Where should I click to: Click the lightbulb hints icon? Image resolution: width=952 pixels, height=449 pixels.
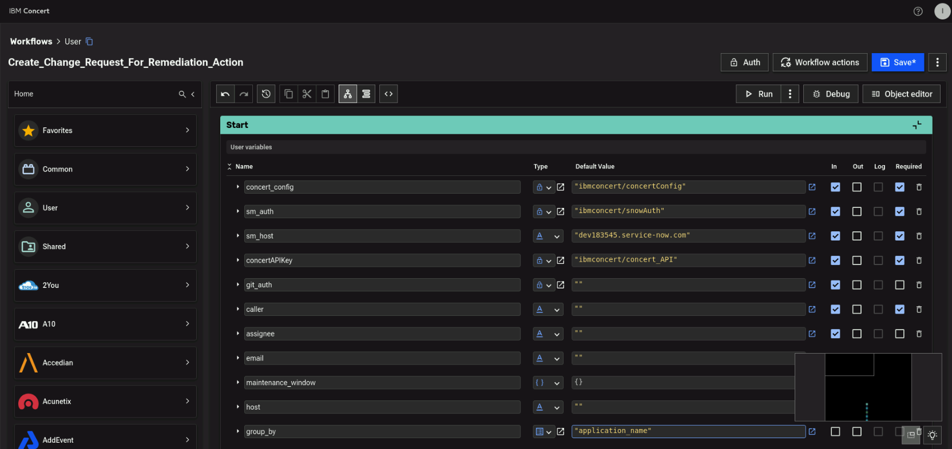(x=933, y=435)
